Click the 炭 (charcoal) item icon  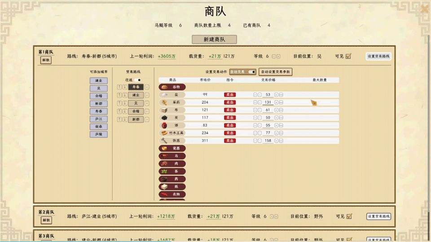(x=164, y=118)
